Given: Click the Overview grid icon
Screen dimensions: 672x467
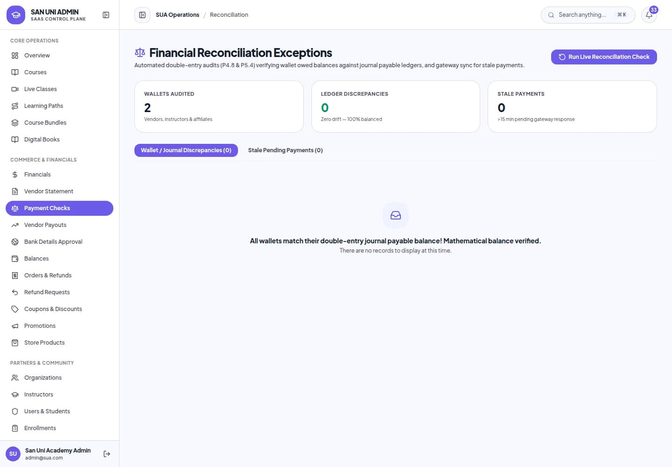Looking at the screenshot, I should 15,56.
